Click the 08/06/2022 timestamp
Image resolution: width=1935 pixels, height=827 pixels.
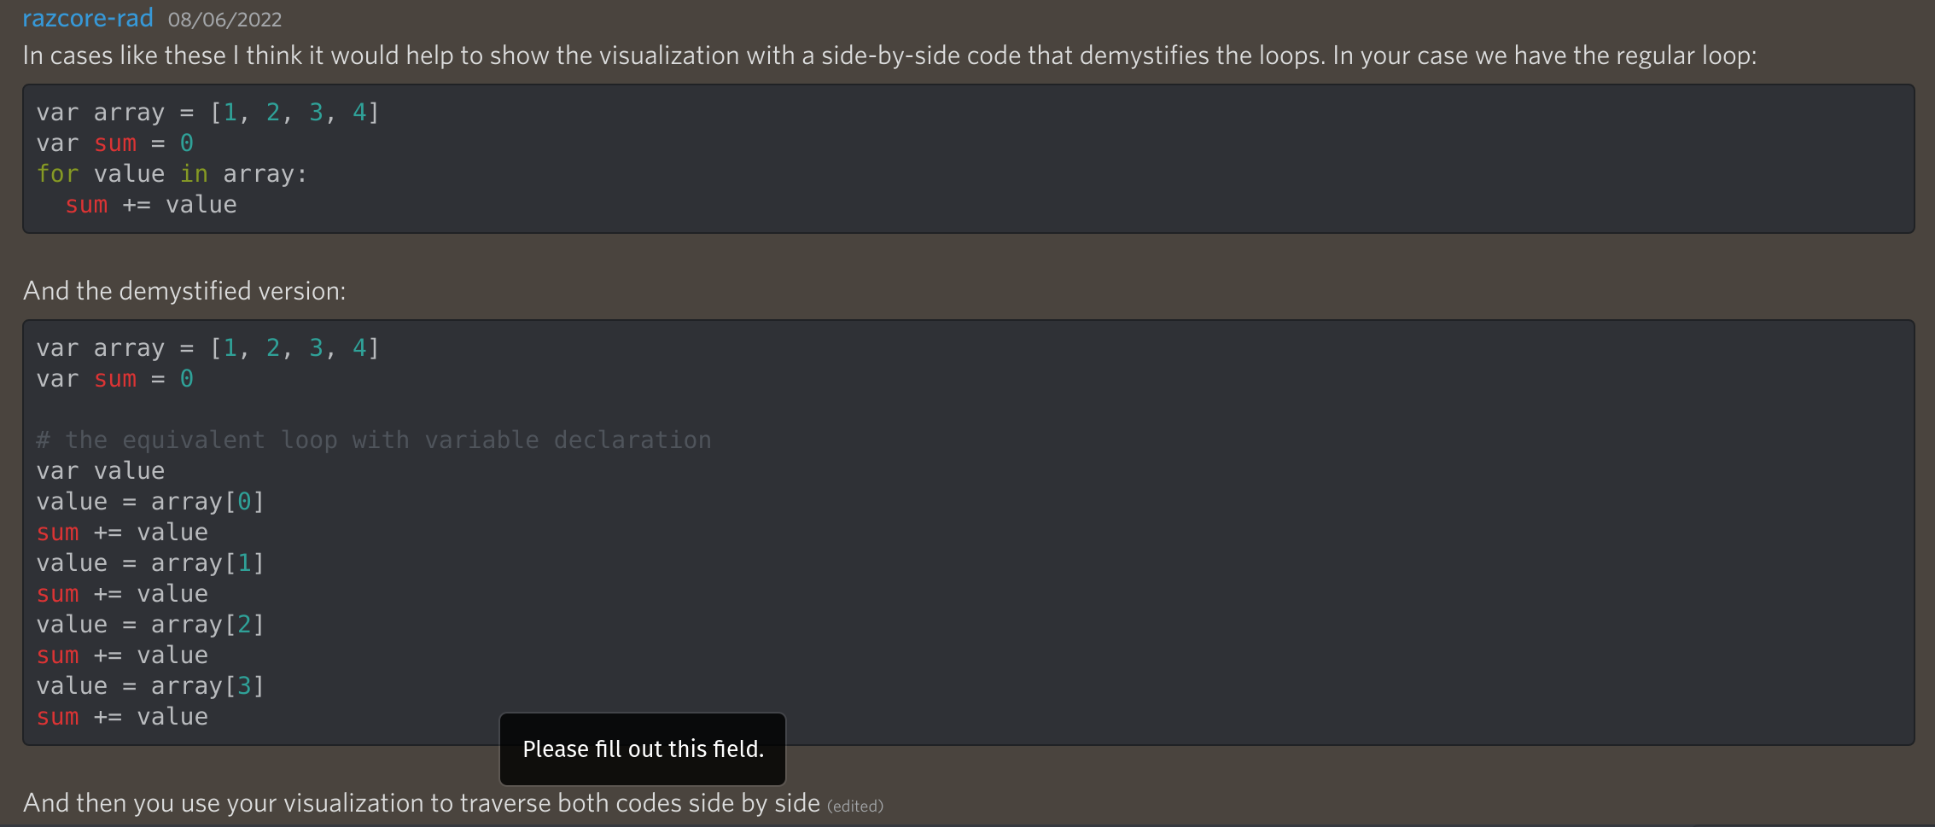pyautogui.click(x=224, y=19)
